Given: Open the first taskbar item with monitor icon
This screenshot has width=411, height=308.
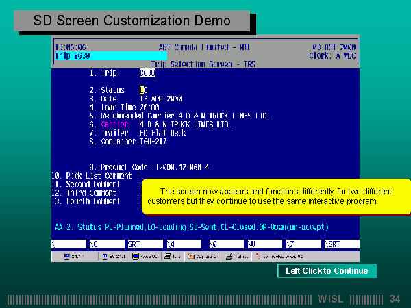Looking at the screenshot, I should 73,256.
